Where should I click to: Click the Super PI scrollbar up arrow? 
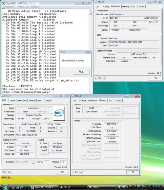(90, 10)
